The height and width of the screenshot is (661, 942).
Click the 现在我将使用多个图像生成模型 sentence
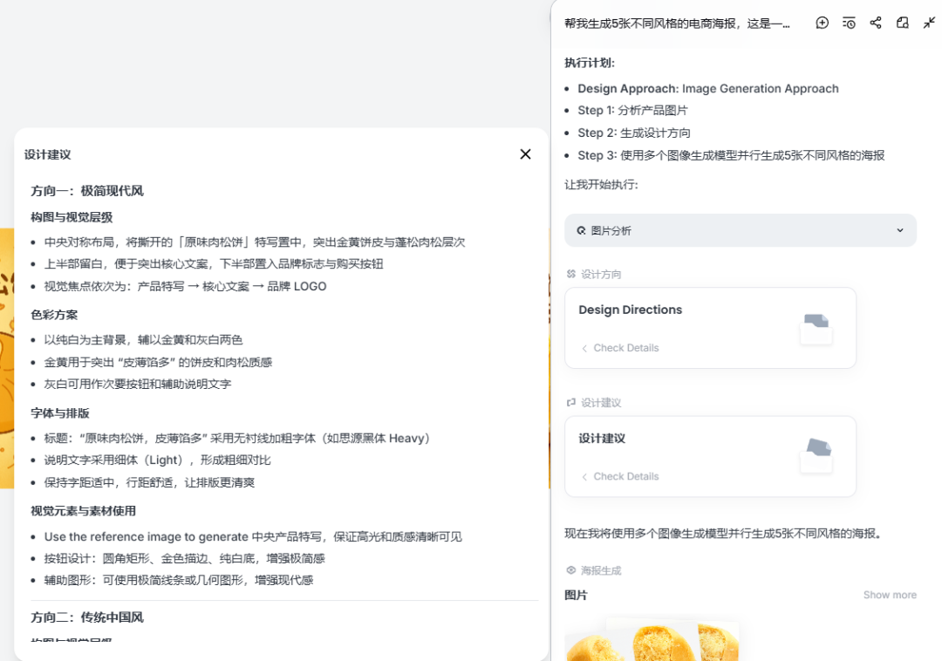pyautogui.click(x=723, y=533)
